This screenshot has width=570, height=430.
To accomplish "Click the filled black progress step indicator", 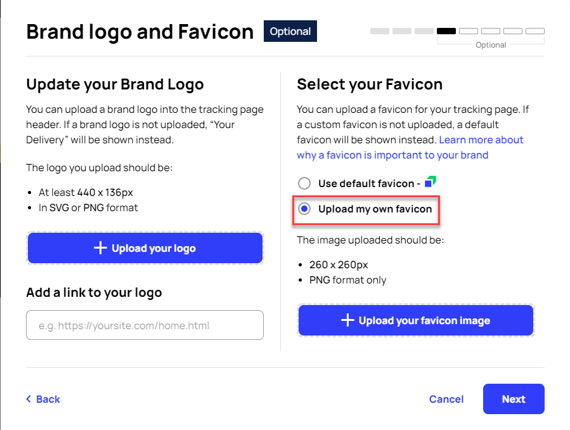I will pyautogui.click(x=447, y=30).
